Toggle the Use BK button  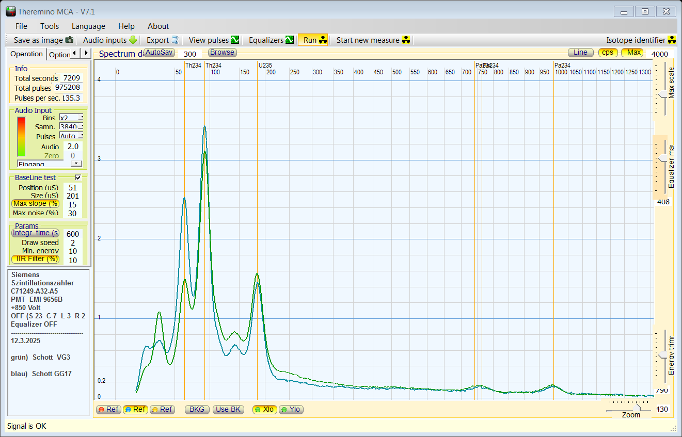[x=228, y=410]
